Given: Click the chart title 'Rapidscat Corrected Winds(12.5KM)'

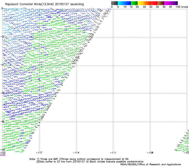Looking at the screenshot, I should tap(29, 4).
